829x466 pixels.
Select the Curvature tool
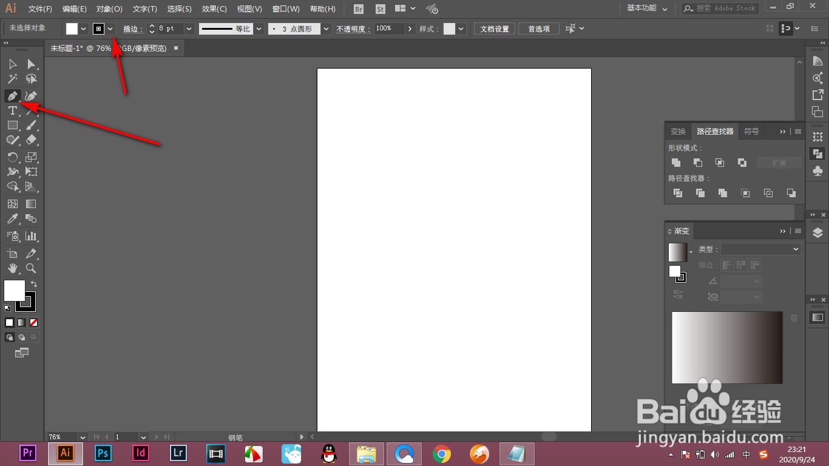point(31,96)
